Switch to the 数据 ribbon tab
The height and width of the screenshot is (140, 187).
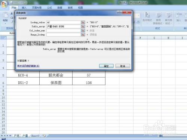pos(60,8)
